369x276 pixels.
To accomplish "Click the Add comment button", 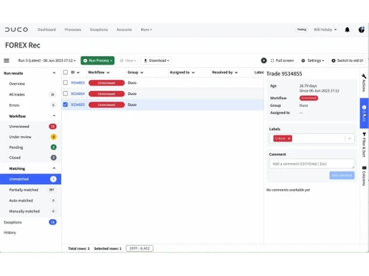I will click(x=342, y=175).
